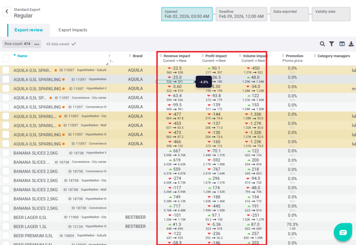
Task: Click the revenue bar indicator in HyperMarket row
Action: [x=175, y=82]
